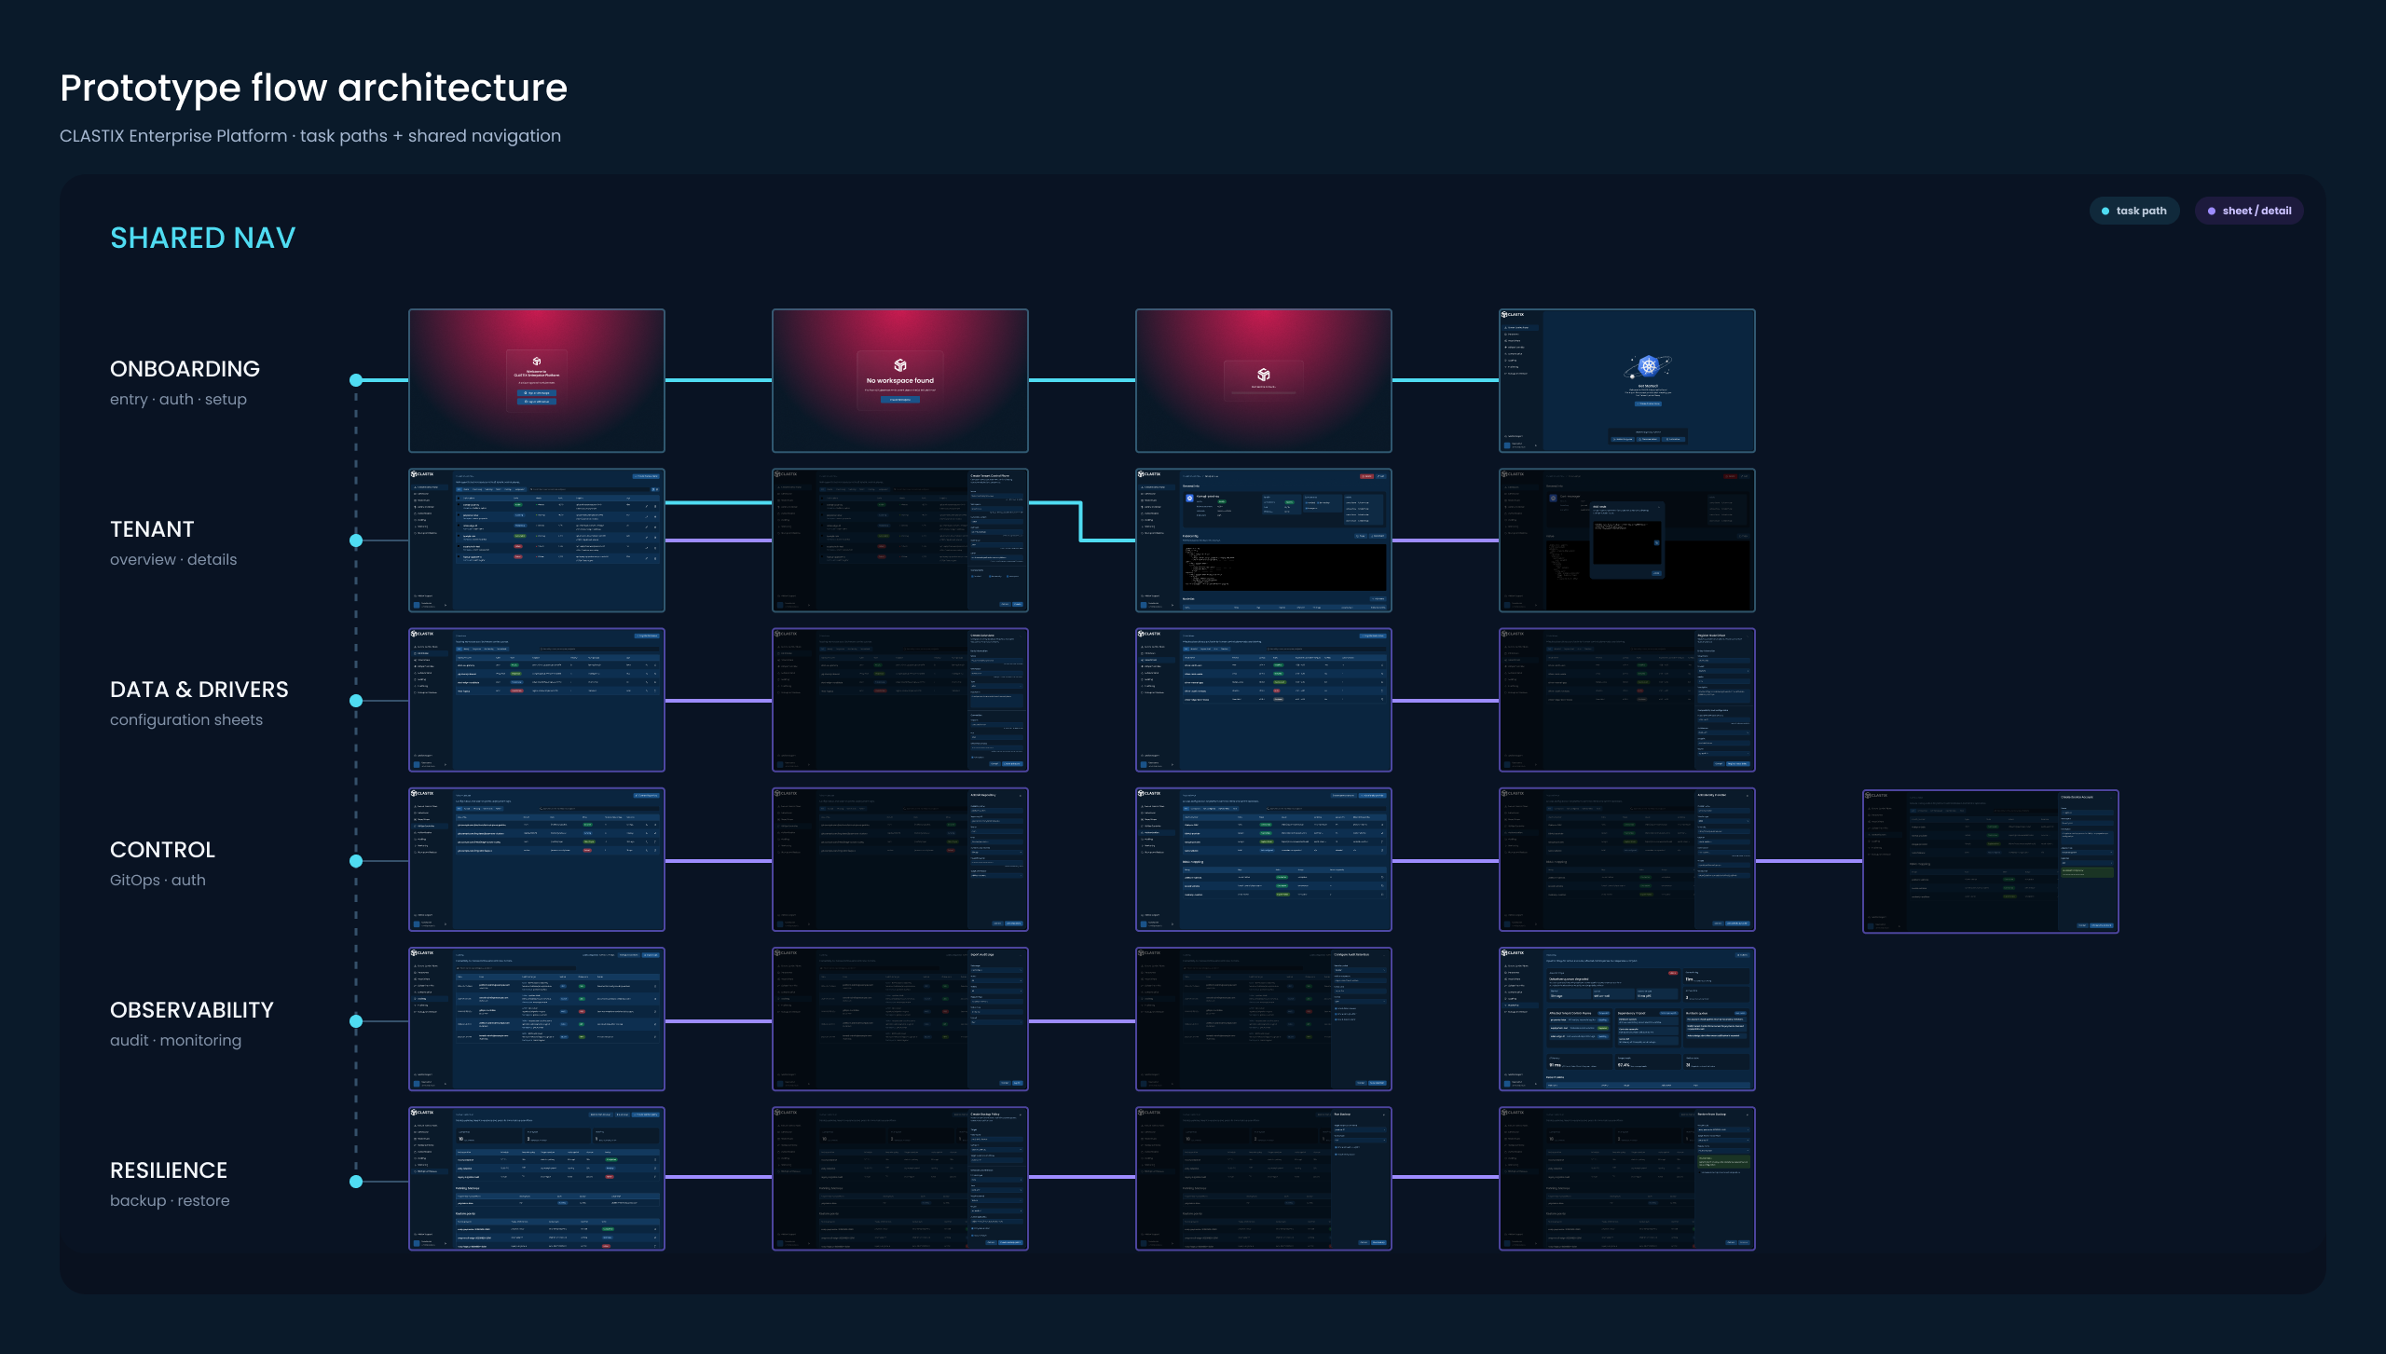Image resolution: width=2386 pixels, height=1354 pixels.
Task: Click the cube logo in the Welcome sign-in card
Action: tap(537, 362)
